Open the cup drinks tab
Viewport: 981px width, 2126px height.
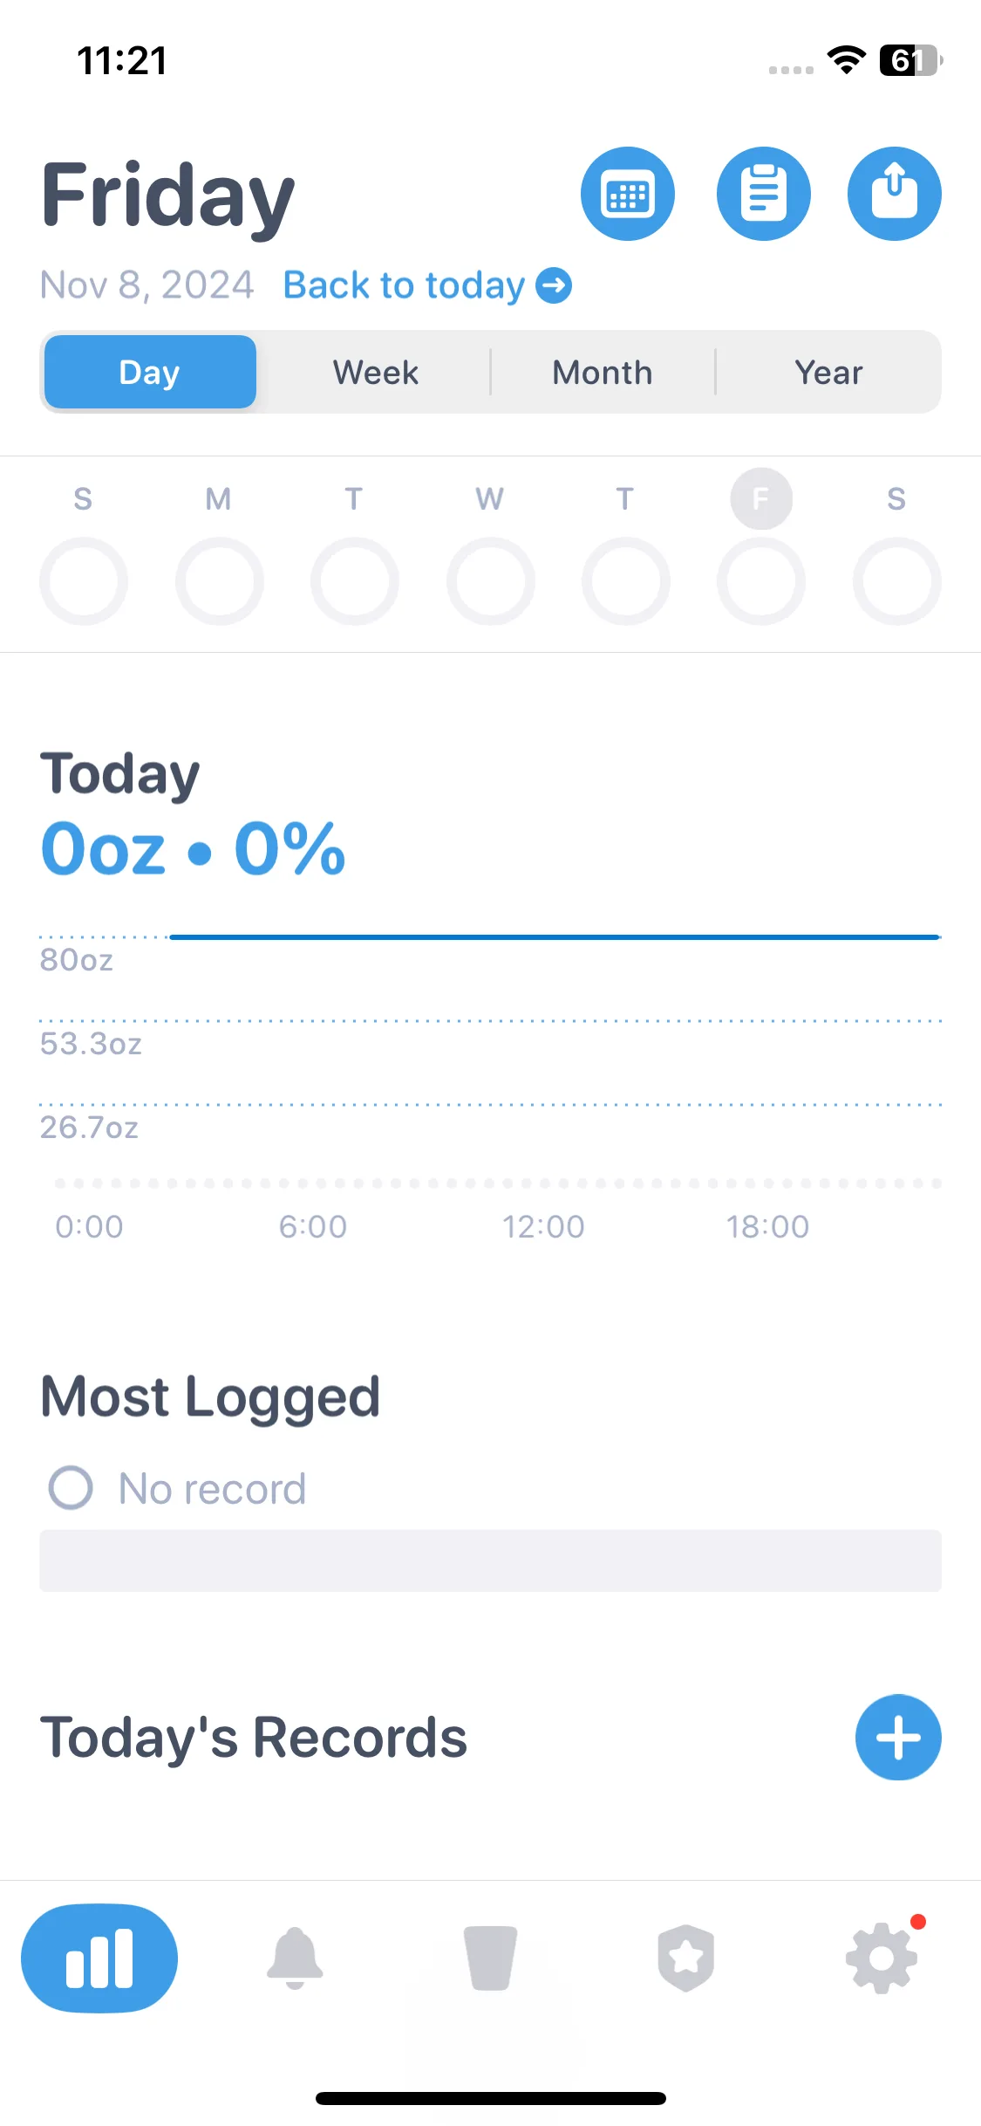pos(490,1958)
